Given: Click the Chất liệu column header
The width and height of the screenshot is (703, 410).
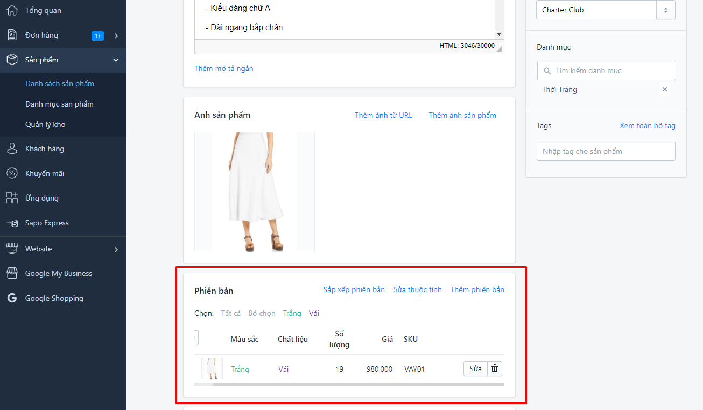Looking at the screenshot, I should tap(293, 339).
